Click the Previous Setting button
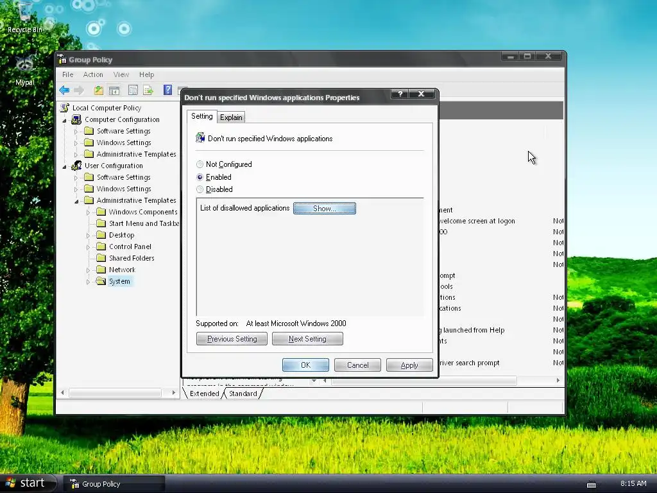This screenshot has width=657, height=493. tap(232, 339)
